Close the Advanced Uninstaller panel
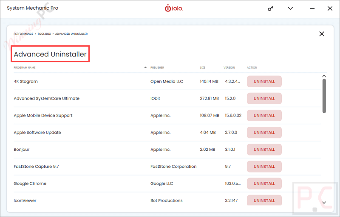Image resolution: width=340 pixels, height=217 pixels. point(322,34)
